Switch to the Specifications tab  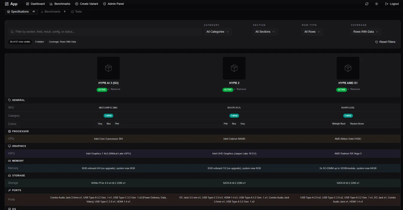click(x=21, y=12)
